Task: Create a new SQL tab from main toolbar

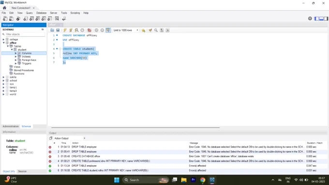Action: 5,19
